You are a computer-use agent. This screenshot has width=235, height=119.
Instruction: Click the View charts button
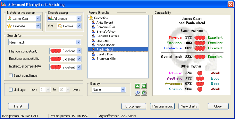coord(189,106)
